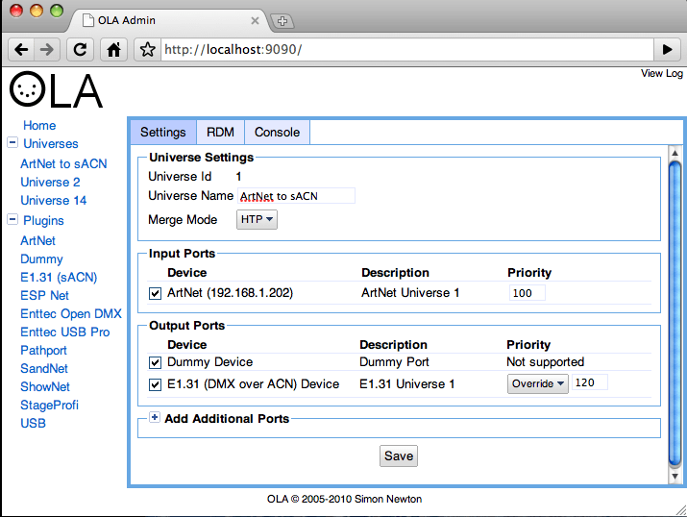Uncheck the ArtNet input port checkbox
687x517 pixels.
tap(155, 293)
